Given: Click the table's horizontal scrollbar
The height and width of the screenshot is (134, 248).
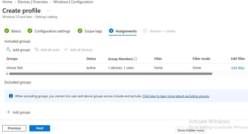Looking at the screenshot, I should 111,74.
